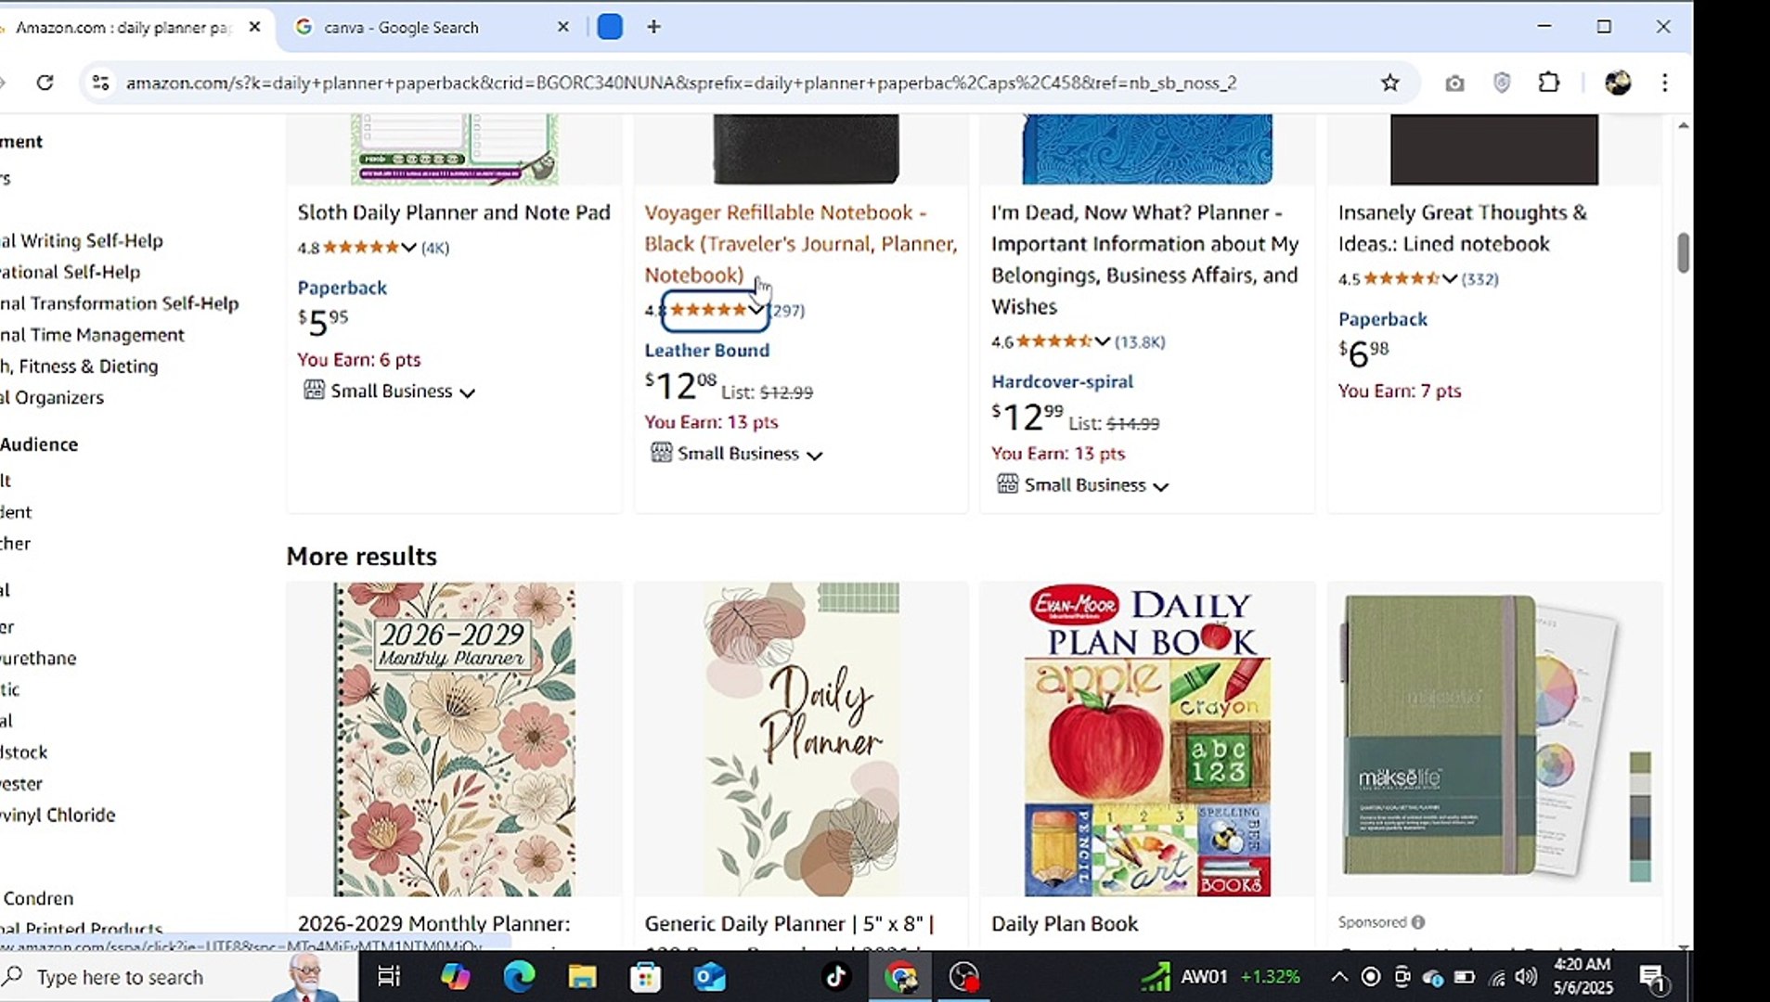View site information icon in address bar

(x=100, y=83)
